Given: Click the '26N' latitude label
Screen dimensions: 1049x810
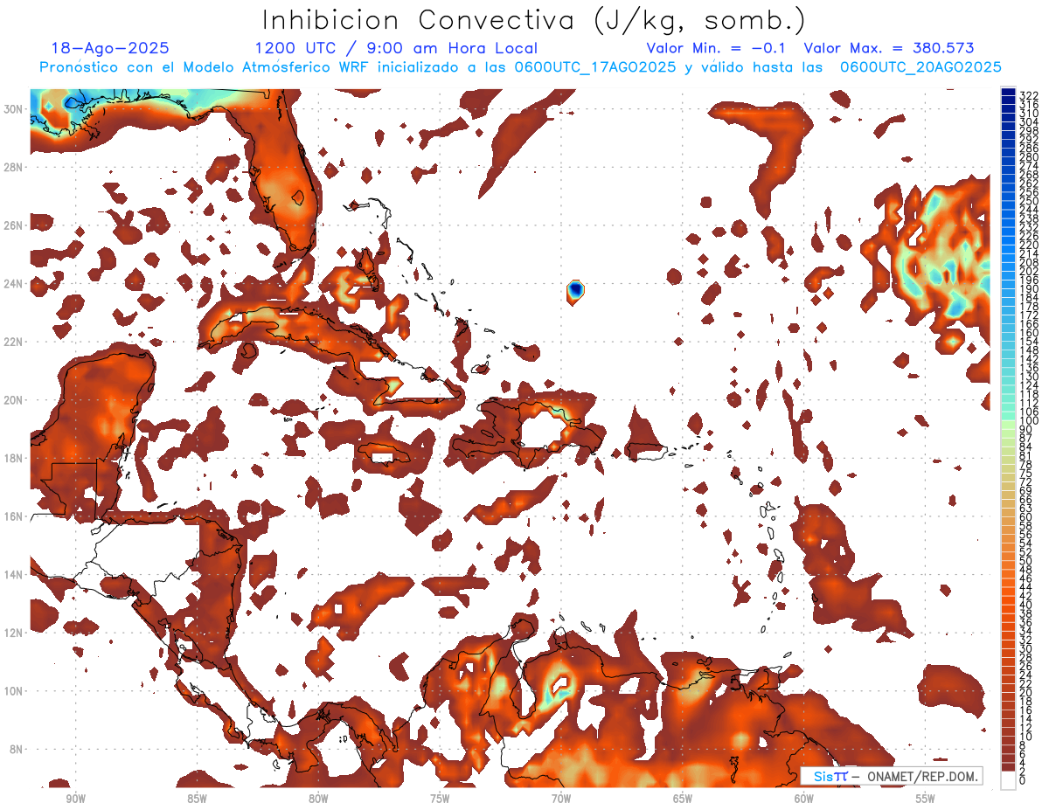Looking at the screenshot, I should 14,225.
